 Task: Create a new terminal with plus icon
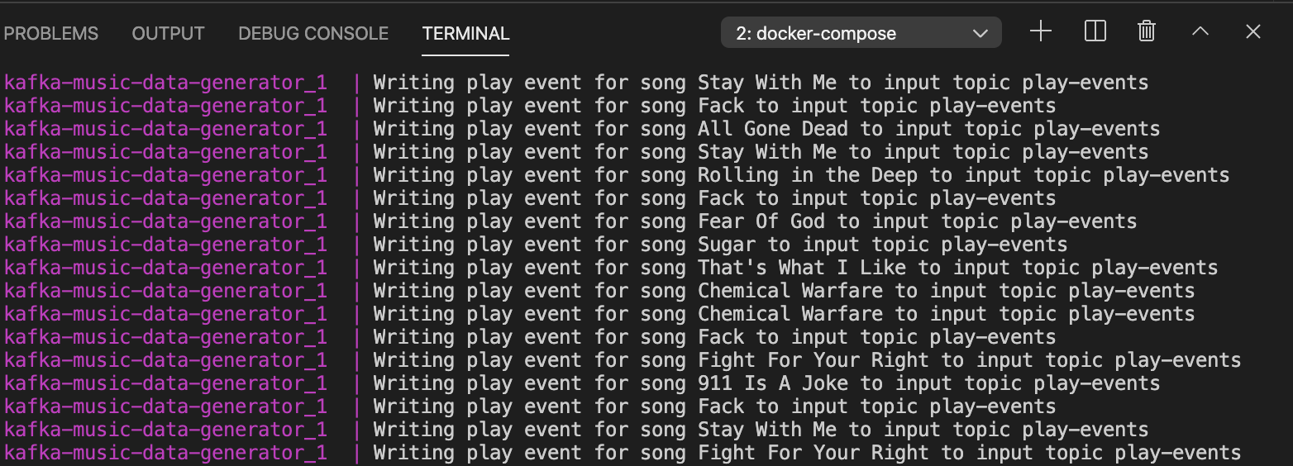coord(1041,32)
